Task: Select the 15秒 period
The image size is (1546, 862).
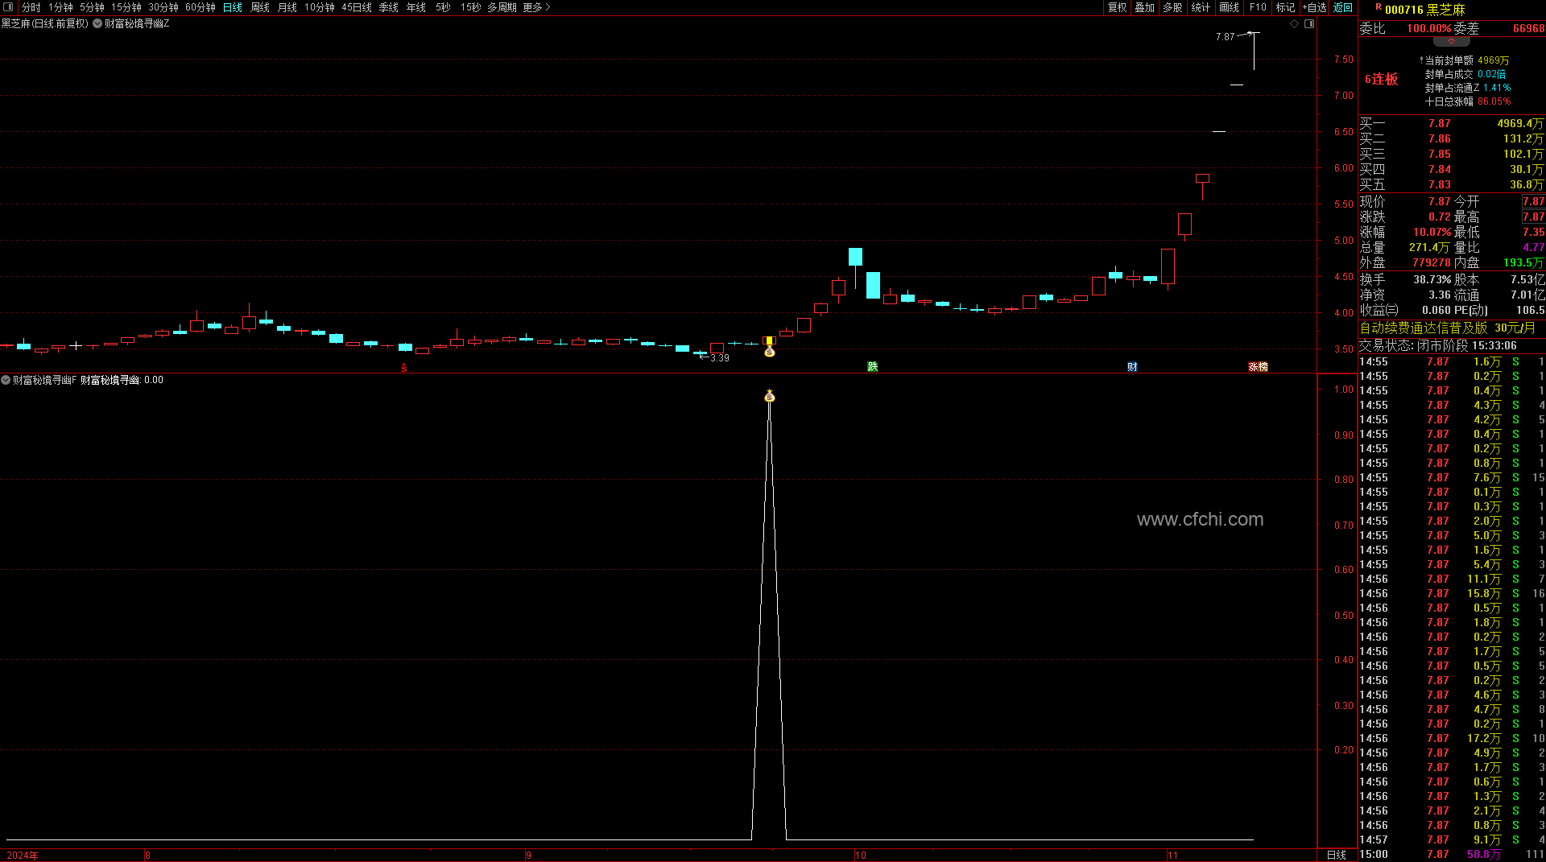Action: click(x=470, y=7)
